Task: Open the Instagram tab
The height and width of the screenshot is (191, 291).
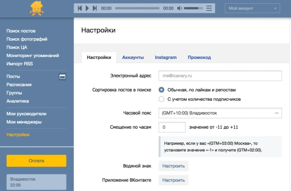Action: 166,58
